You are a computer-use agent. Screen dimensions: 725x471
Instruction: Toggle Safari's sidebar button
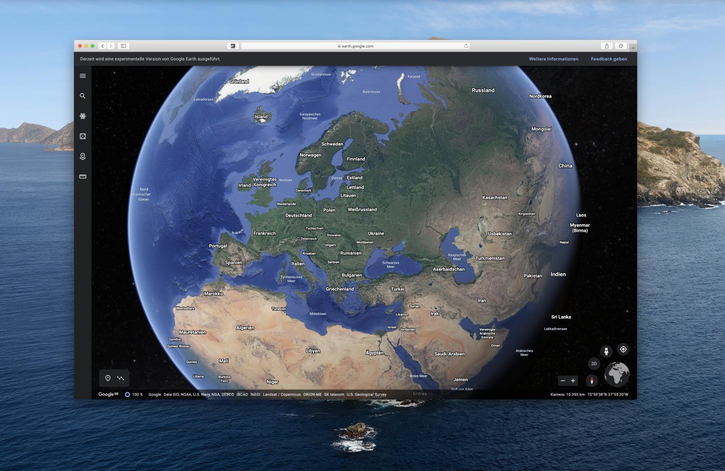click(123, 46)
